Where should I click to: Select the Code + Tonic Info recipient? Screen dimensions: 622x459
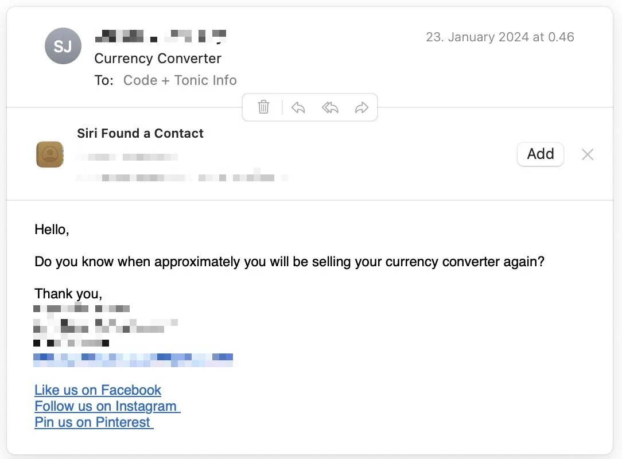pos(180,80)
